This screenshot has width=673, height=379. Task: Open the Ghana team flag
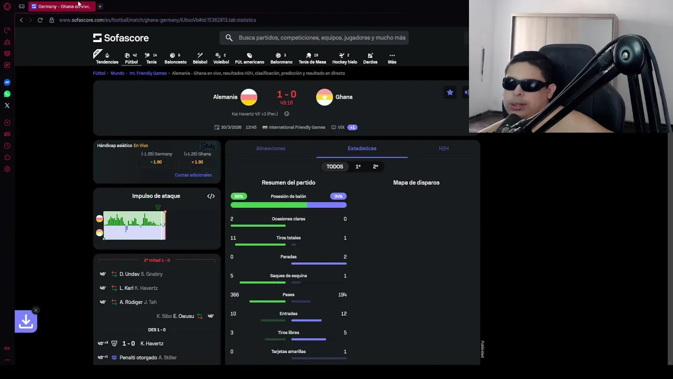point(324,97)
